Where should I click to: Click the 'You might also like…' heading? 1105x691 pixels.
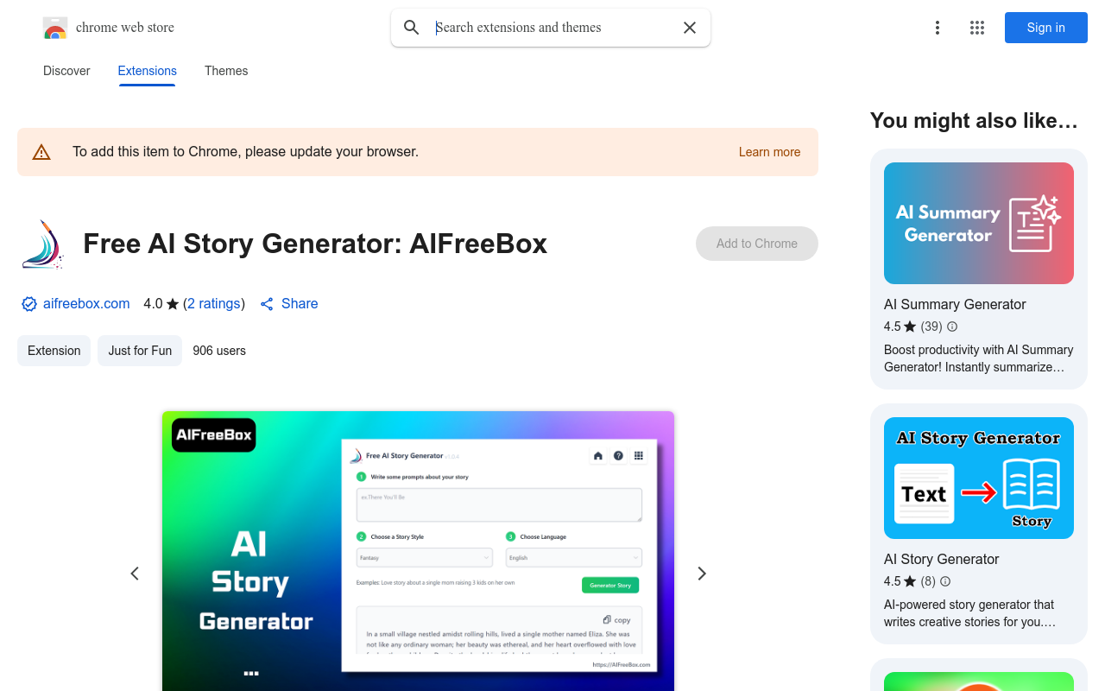[974, 121]
